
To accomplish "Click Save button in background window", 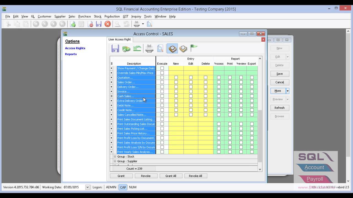I will (279, 74).
